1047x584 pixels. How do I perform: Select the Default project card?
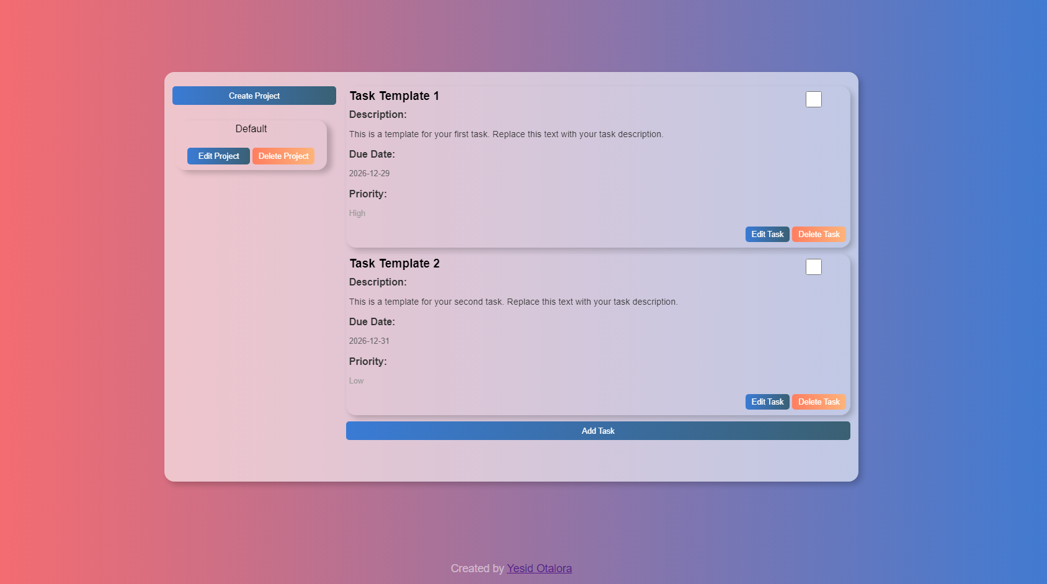click(251, 128)
